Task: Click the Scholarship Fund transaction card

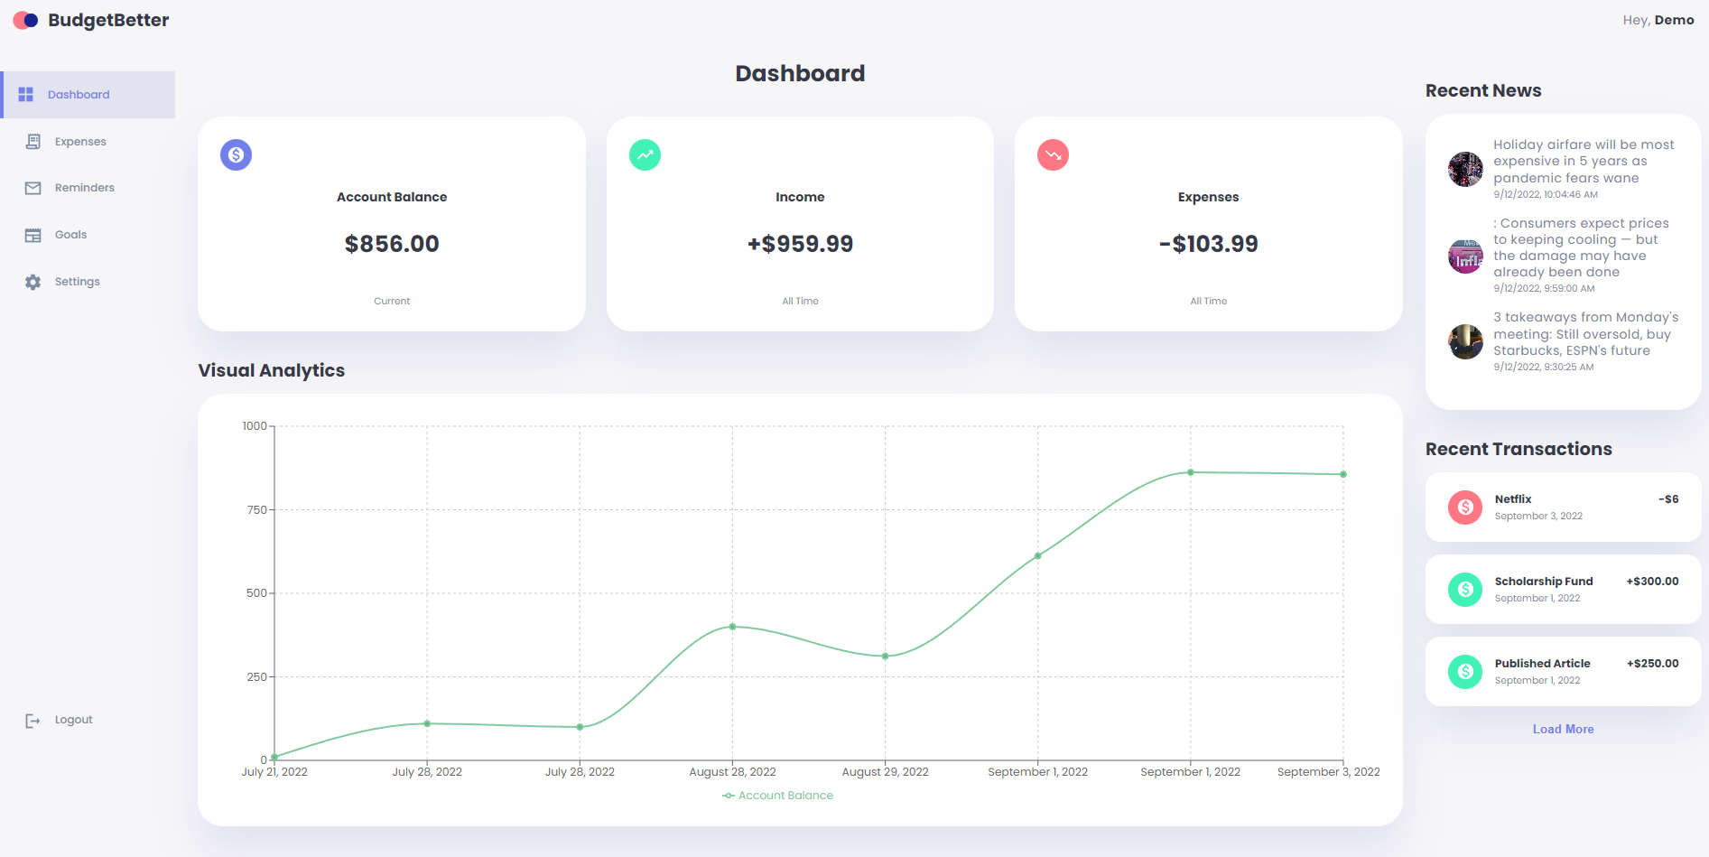Action: 1563,589
